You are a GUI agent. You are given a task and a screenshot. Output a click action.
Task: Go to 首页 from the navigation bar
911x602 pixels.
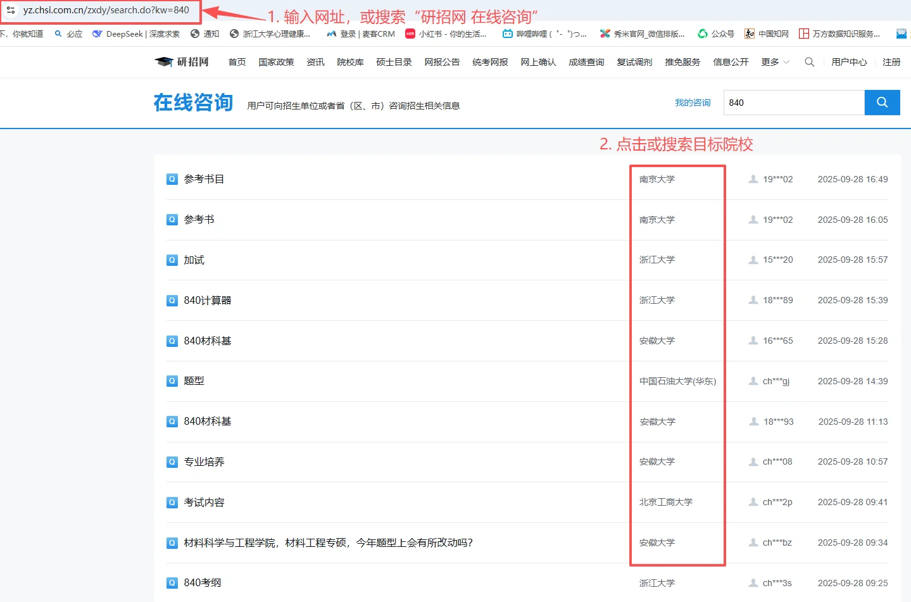tap(236, 61)
